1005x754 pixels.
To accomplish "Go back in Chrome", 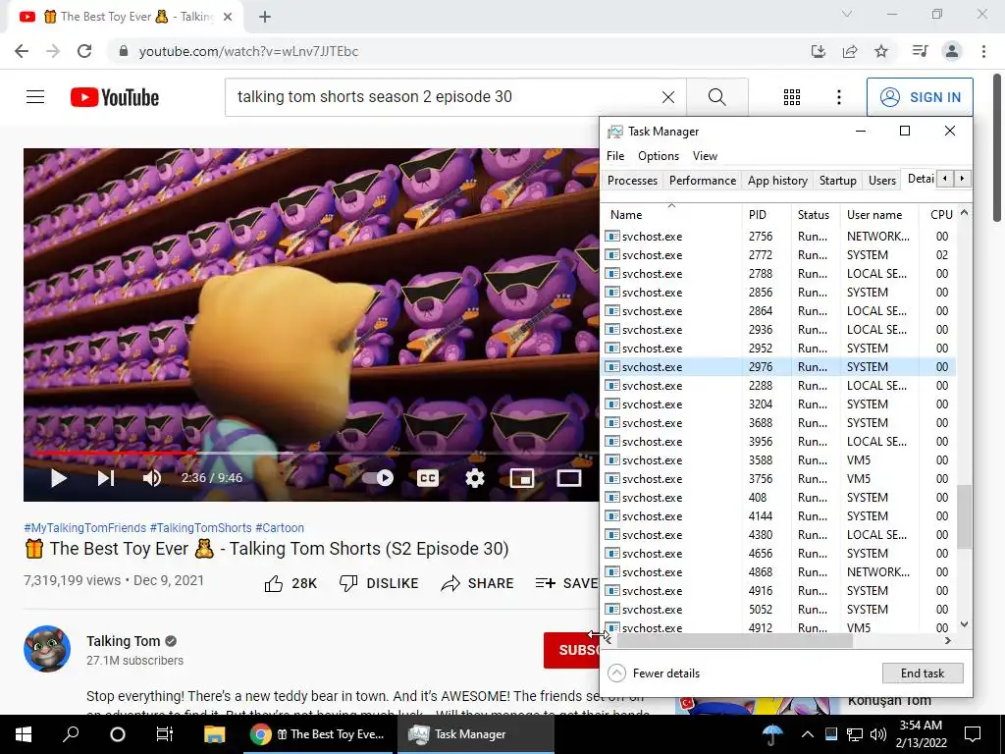I will [22, 51].
